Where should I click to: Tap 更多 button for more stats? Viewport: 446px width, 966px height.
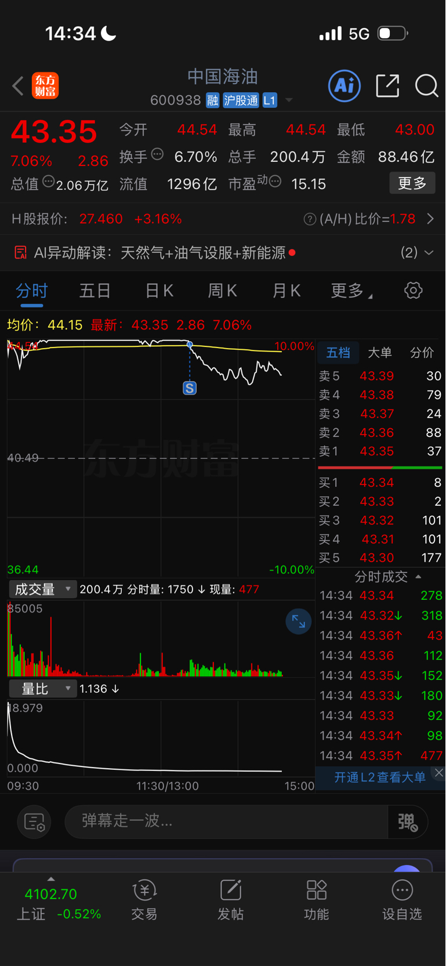(412, 183)
